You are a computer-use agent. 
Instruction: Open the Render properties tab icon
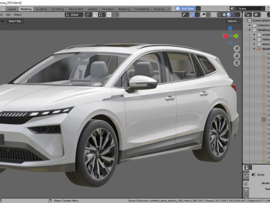(x=246, y=184)
